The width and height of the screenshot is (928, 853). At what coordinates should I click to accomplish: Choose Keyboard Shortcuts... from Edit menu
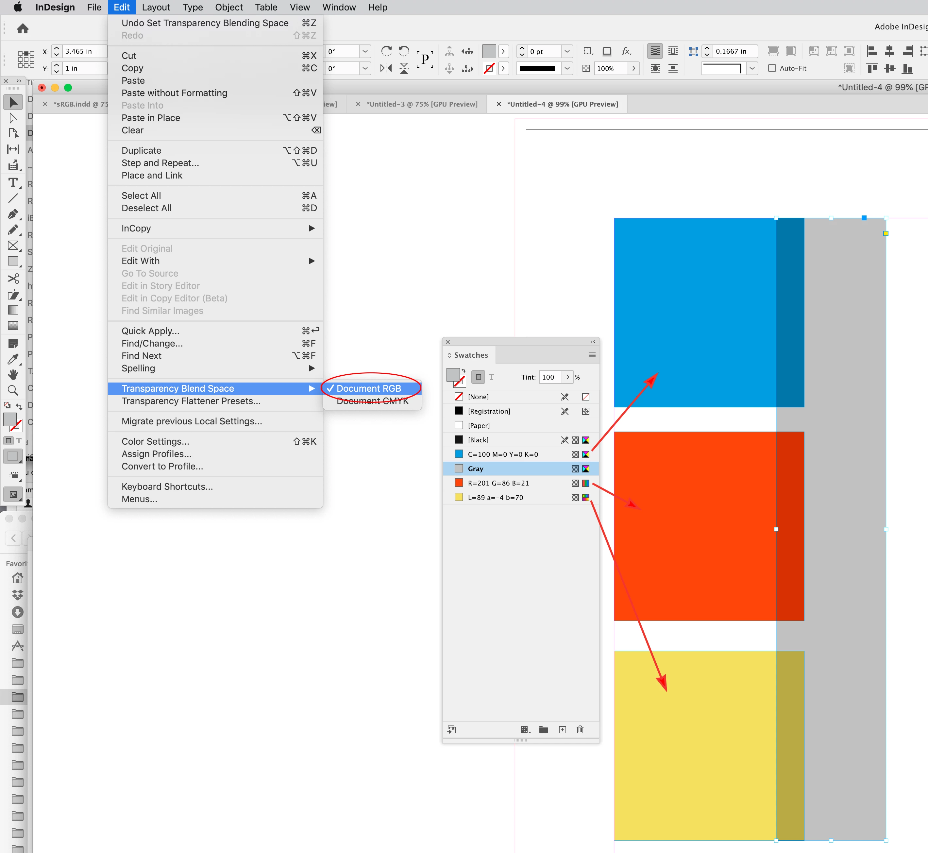coord(167,486)
